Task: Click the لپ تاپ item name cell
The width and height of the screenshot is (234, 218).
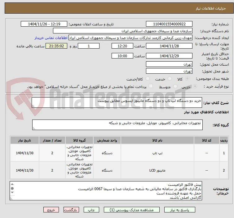Action: tap(157, 153)
